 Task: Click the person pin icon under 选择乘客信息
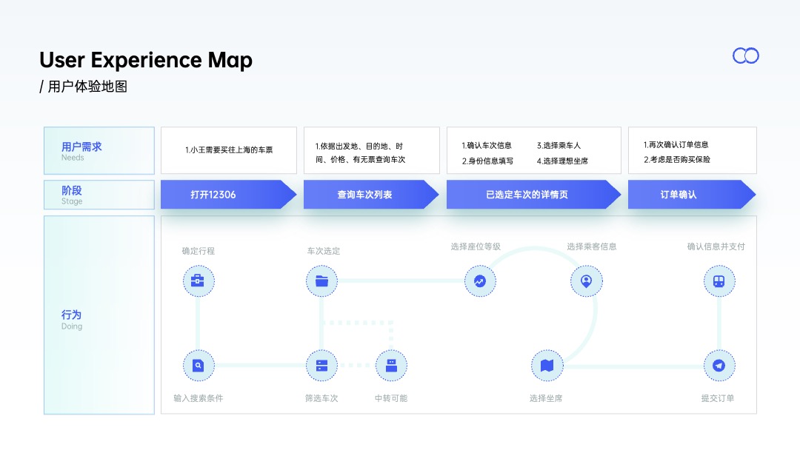click(x=586, y=281)
